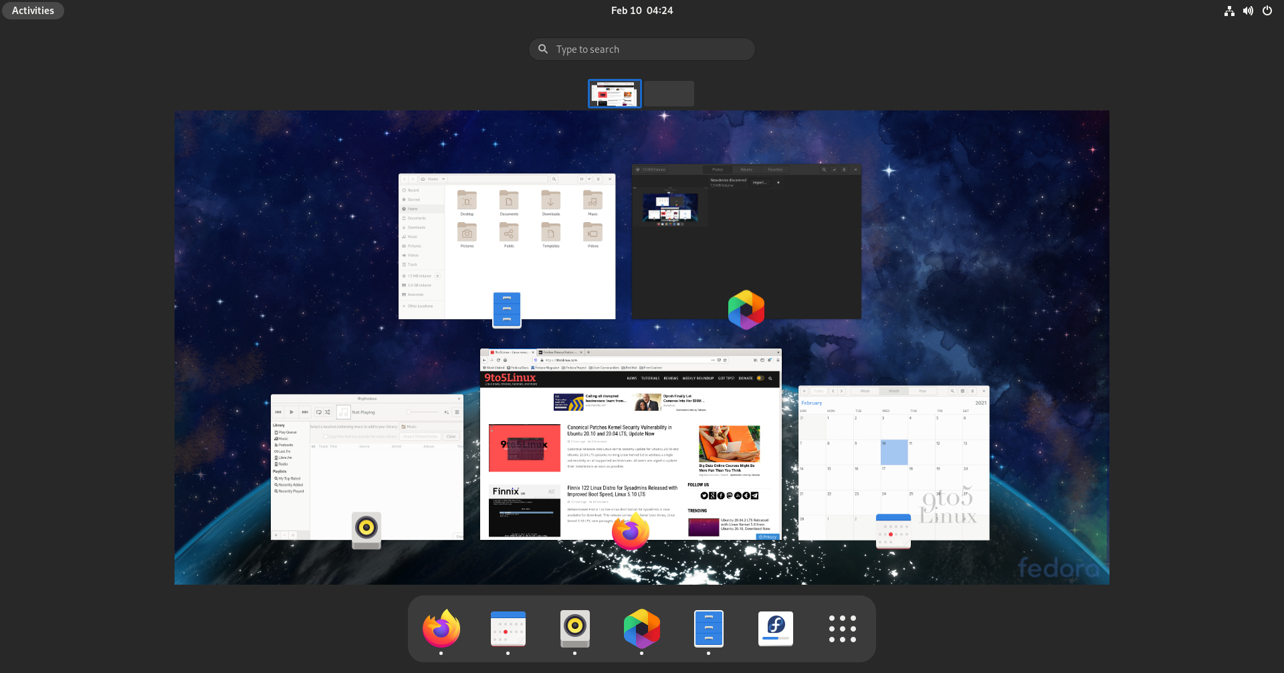Open the search icon on 9to5Linux header
The image size is (1284, 673).
click(x=770, y=378)
